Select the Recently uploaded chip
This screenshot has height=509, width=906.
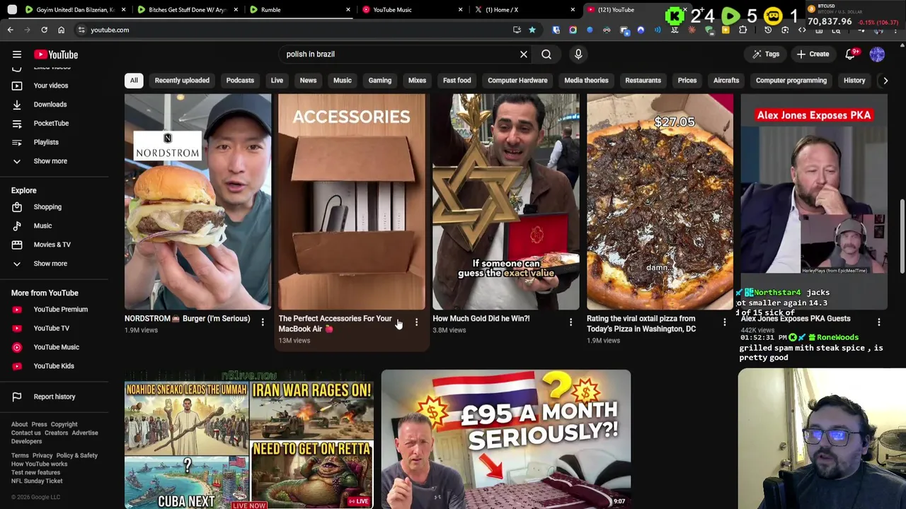pyautogui.click(x=182, y=81)
